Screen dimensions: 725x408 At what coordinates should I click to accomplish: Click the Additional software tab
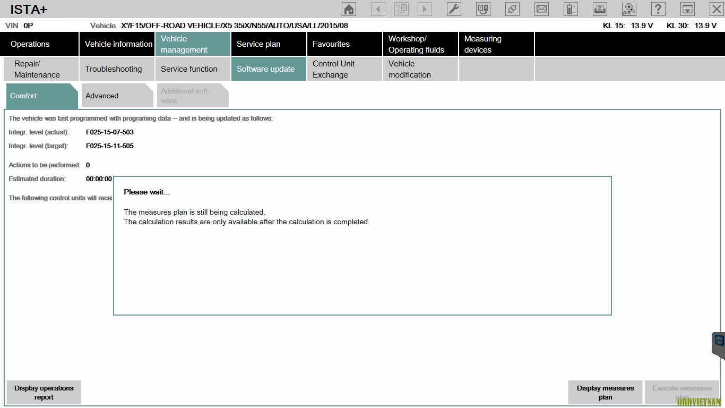click(x=193, y=96)
